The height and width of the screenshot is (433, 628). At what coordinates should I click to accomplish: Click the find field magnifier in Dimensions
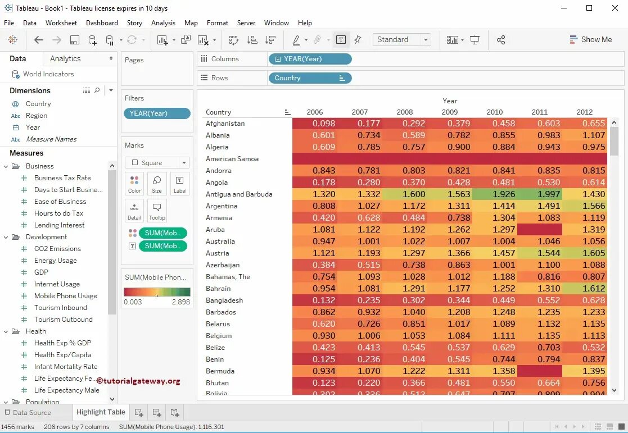click(97, 90)
